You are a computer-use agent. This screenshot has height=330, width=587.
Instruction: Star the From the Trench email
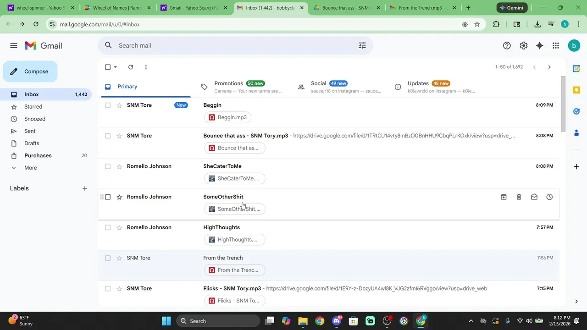pyautogui.click(x=119, y=258)
